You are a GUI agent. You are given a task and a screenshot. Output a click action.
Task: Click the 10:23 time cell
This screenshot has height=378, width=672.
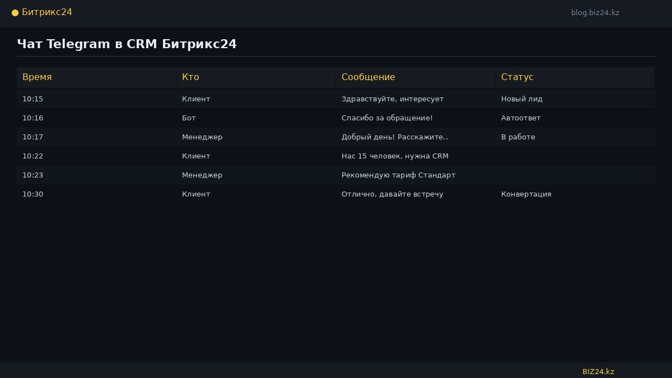(x=32, y=175)
